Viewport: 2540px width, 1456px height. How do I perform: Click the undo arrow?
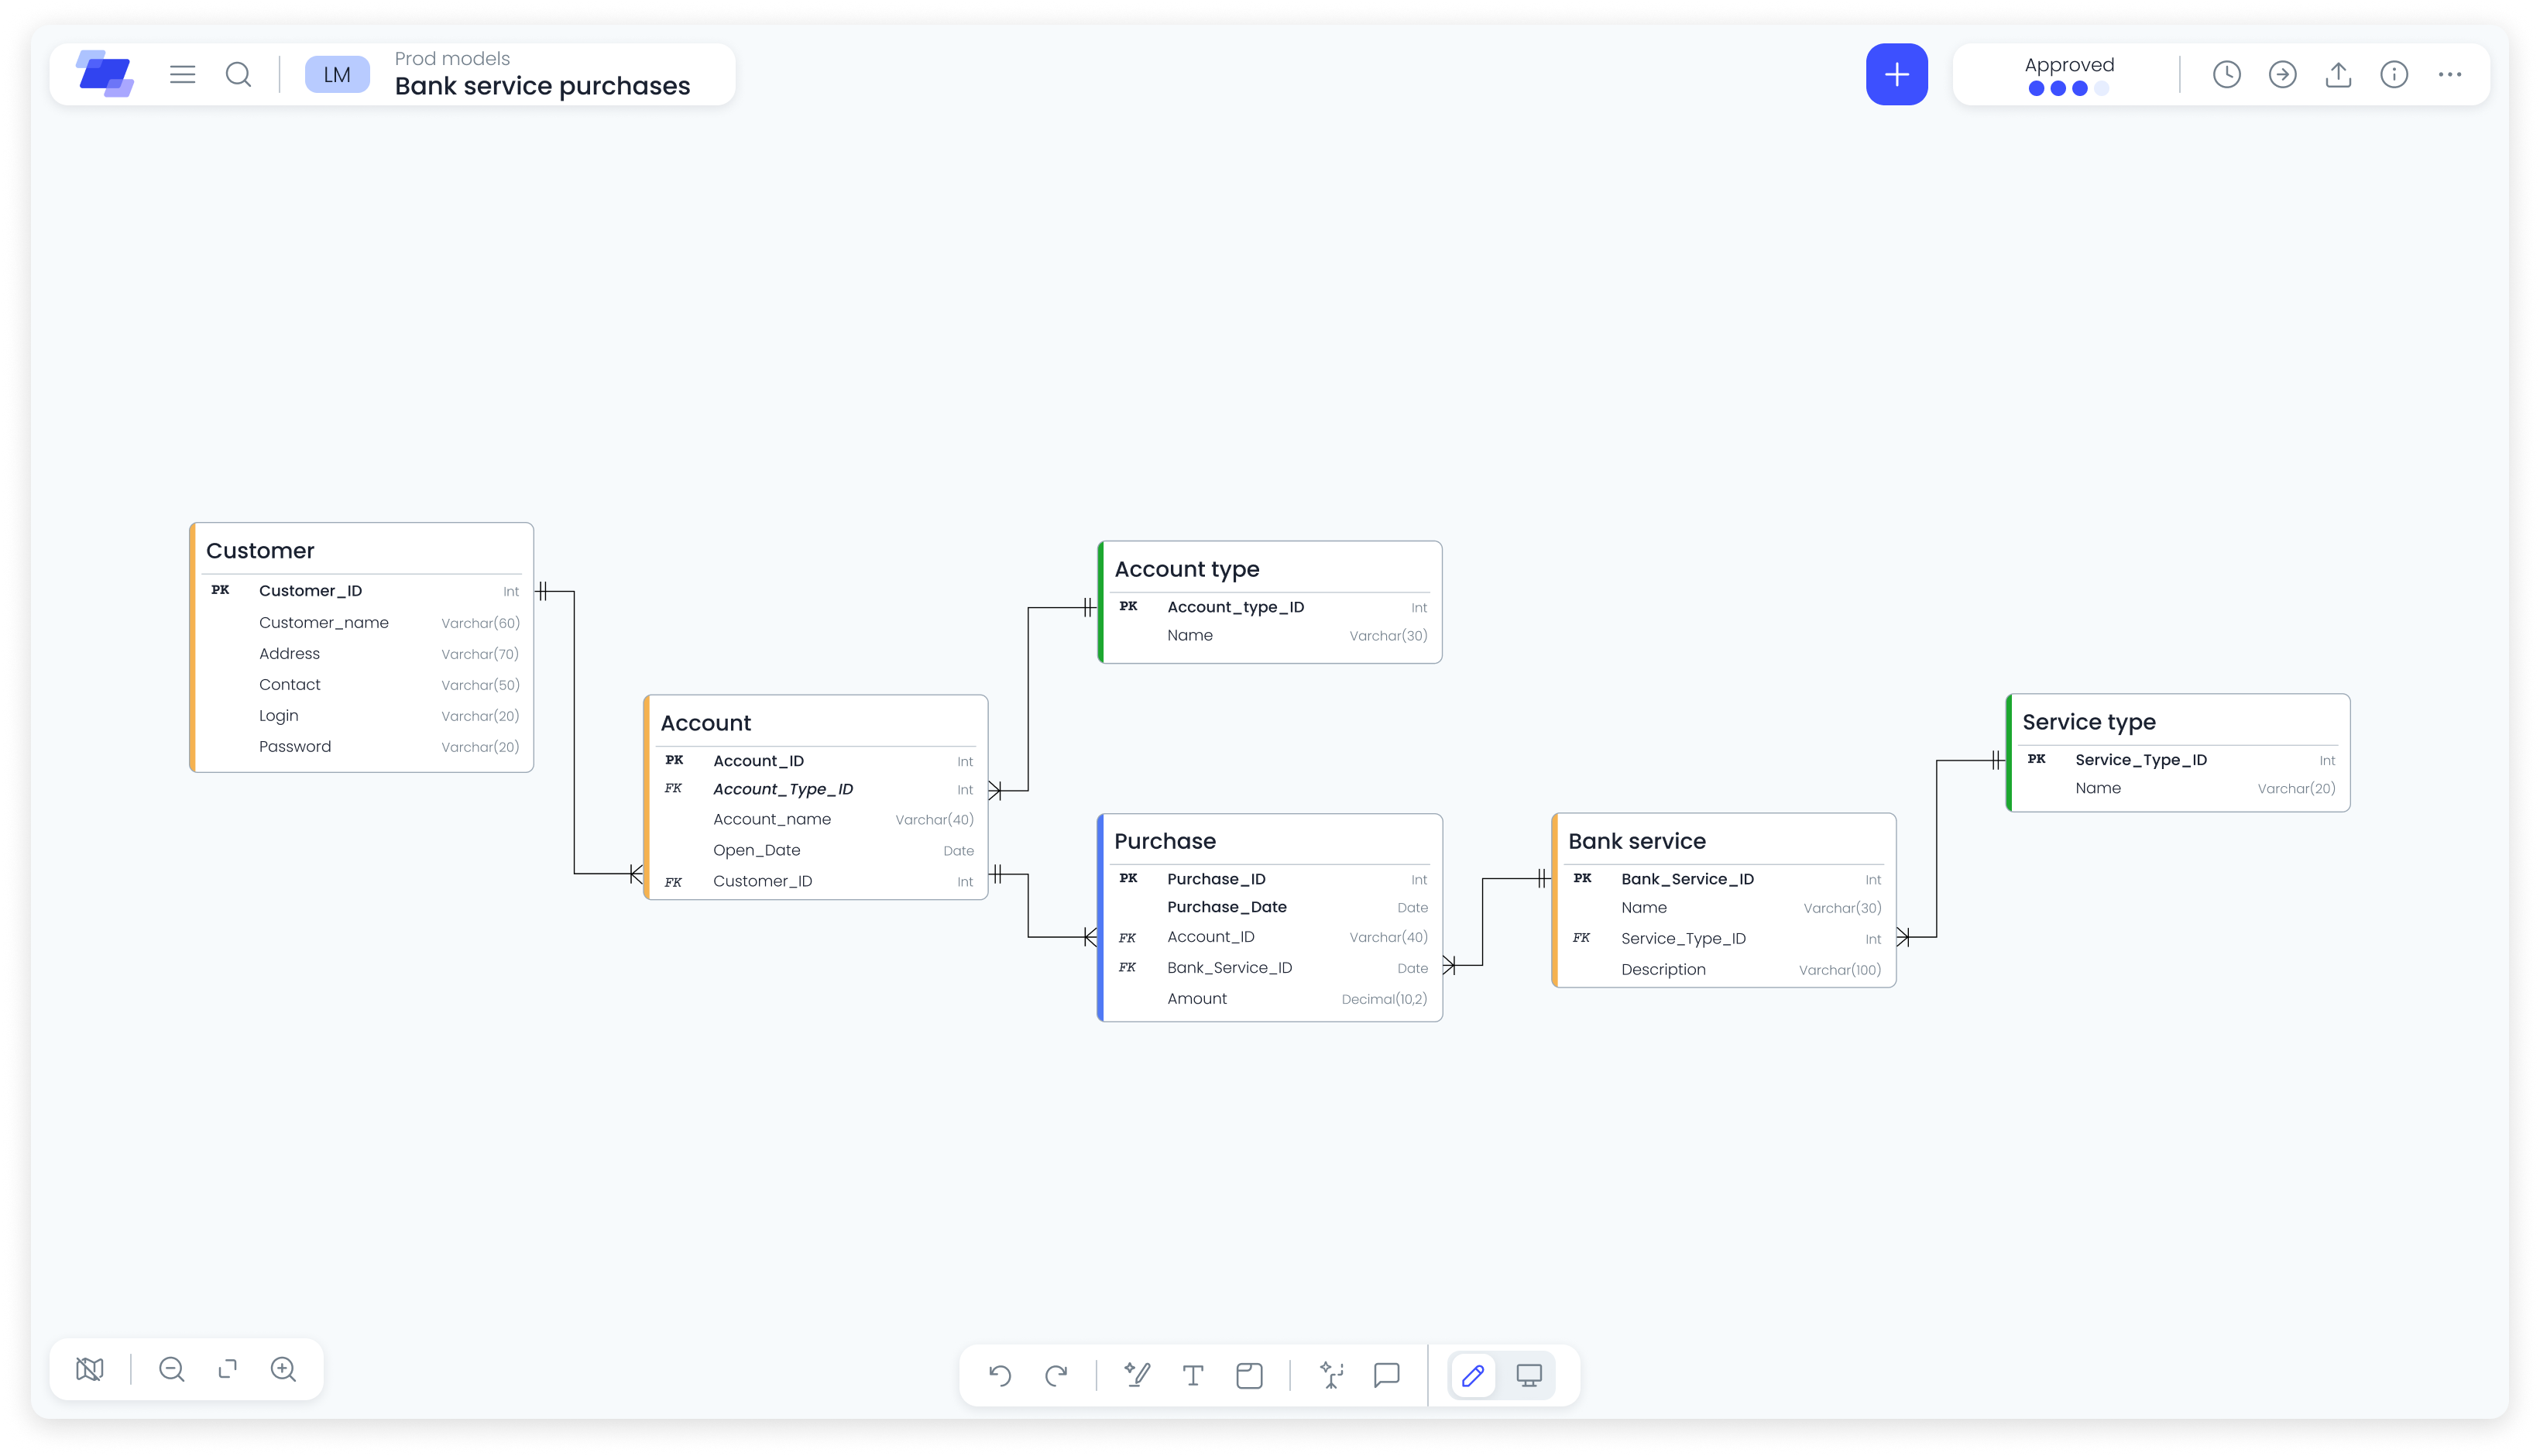pos(1000,1375)
